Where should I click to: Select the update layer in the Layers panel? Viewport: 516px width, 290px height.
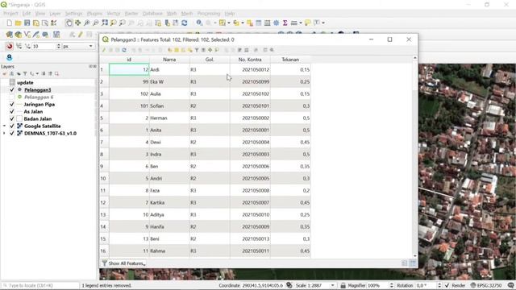(25, 82)
